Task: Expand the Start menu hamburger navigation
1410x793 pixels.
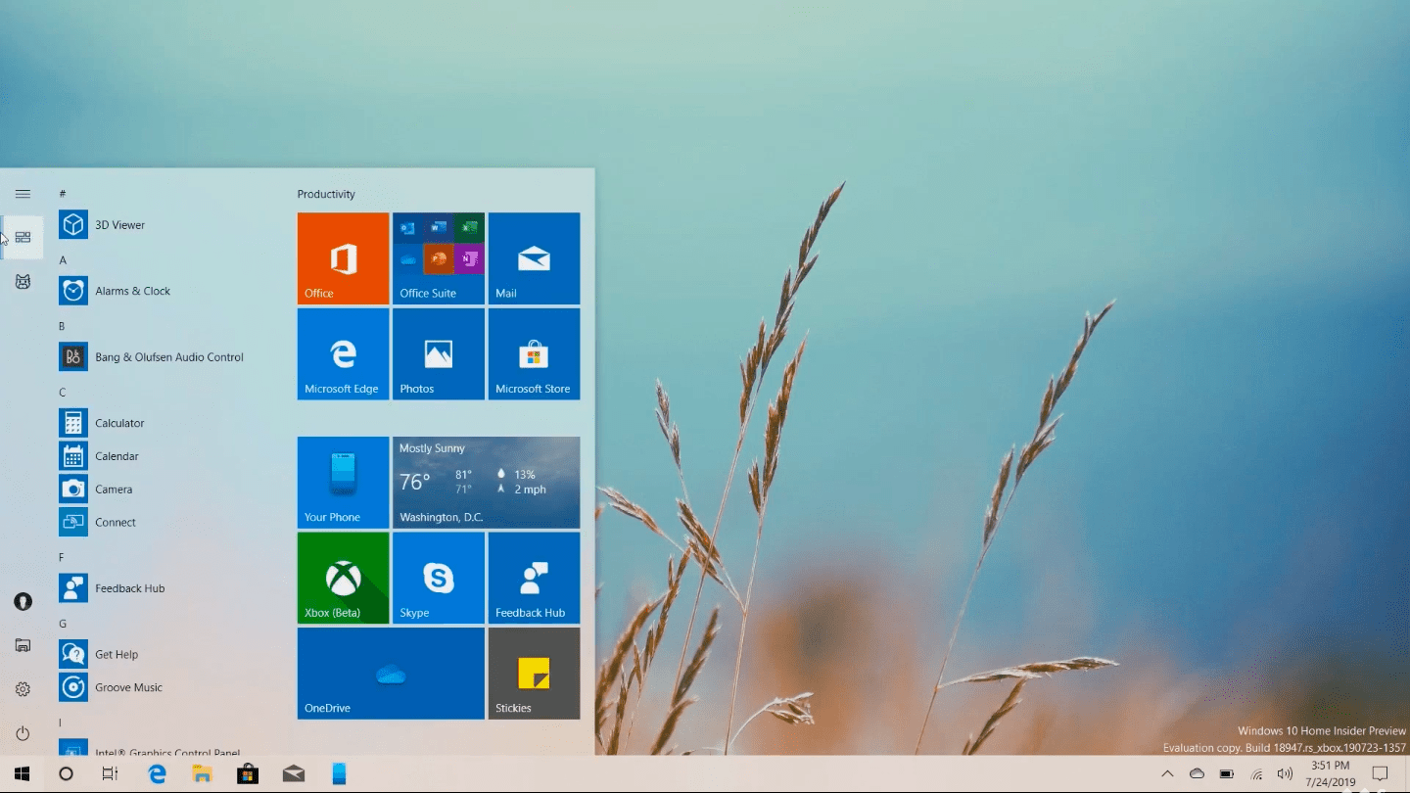Action: click(23, 194)
